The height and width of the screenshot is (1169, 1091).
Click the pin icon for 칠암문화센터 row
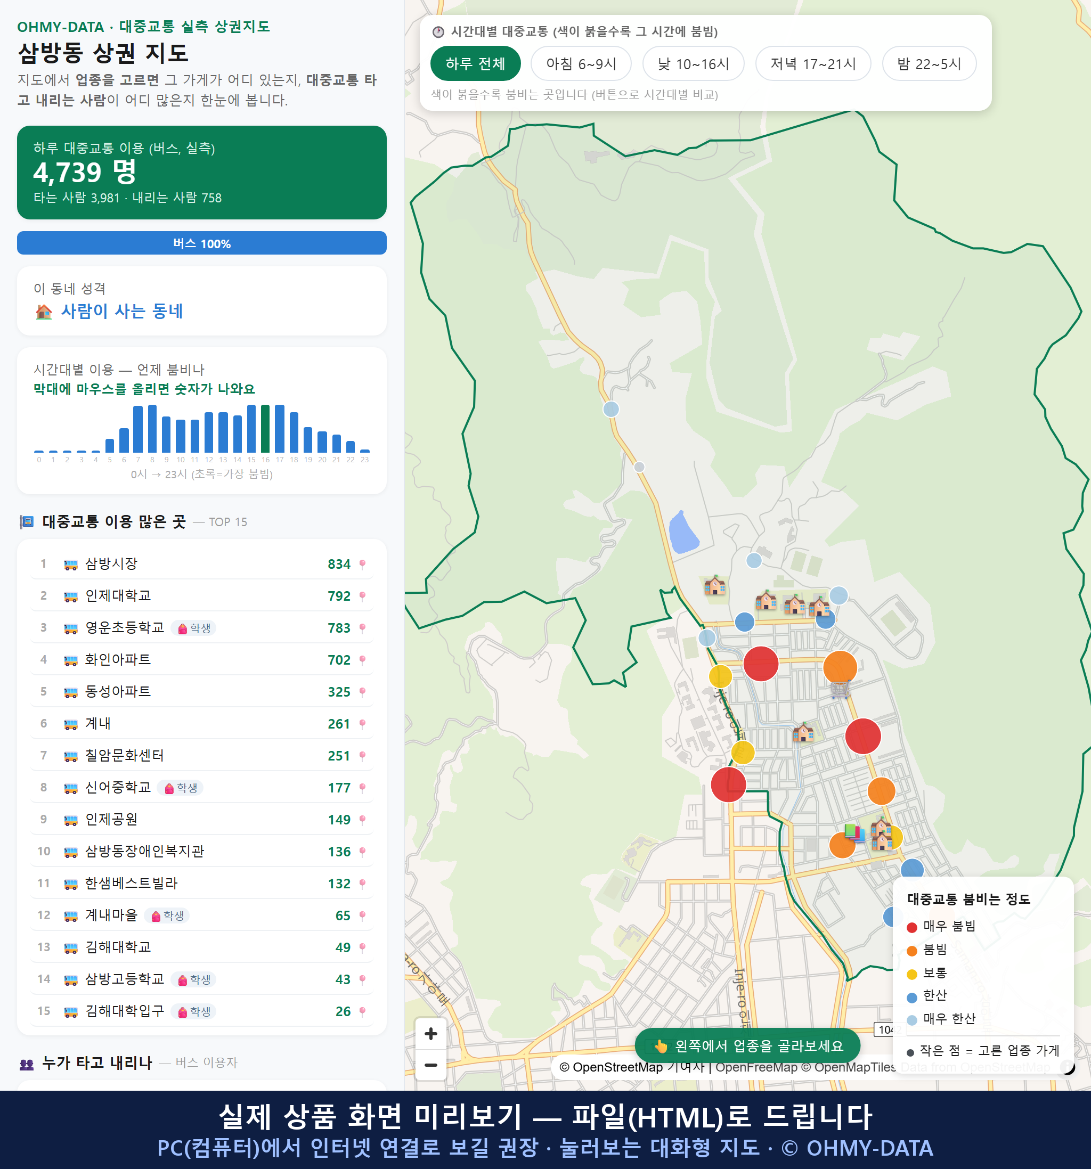pyautogui.click(x=362, y=756)
